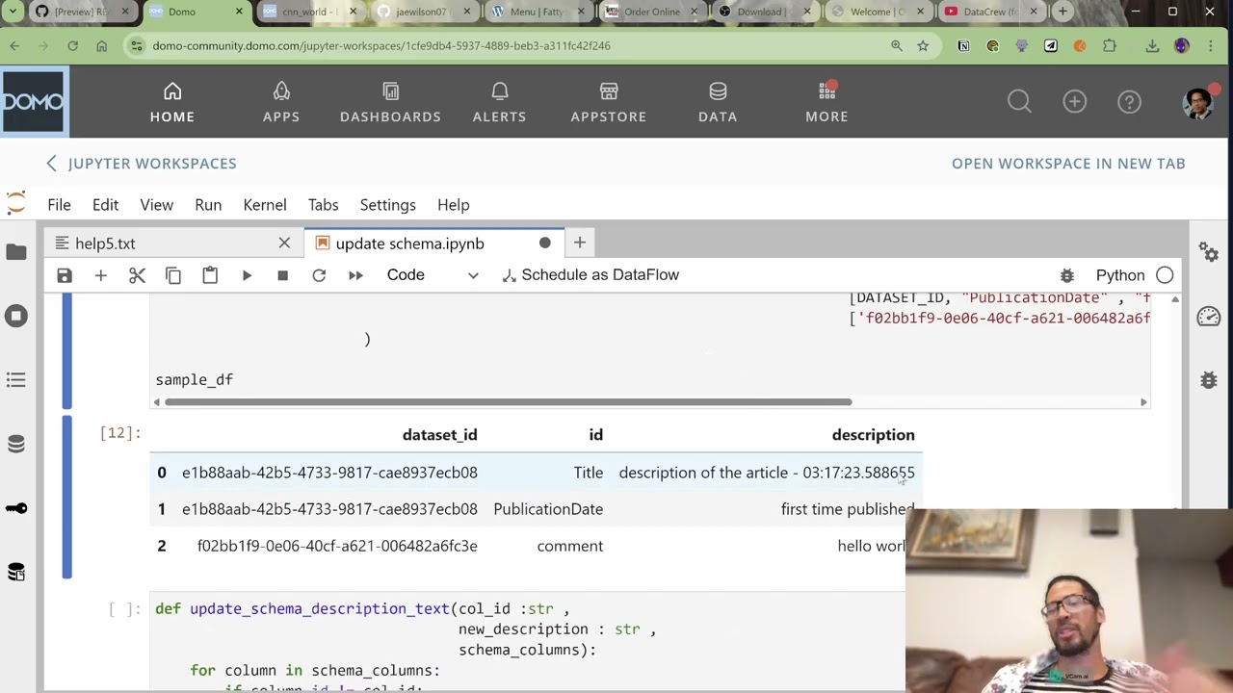Open the cell type Code dropdown
Viewport: 1233px width, 693px height.
[433, 275]
